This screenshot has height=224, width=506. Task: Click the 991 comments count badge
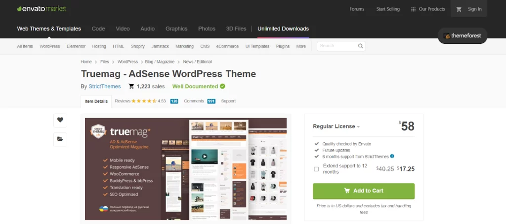(211, 101)
